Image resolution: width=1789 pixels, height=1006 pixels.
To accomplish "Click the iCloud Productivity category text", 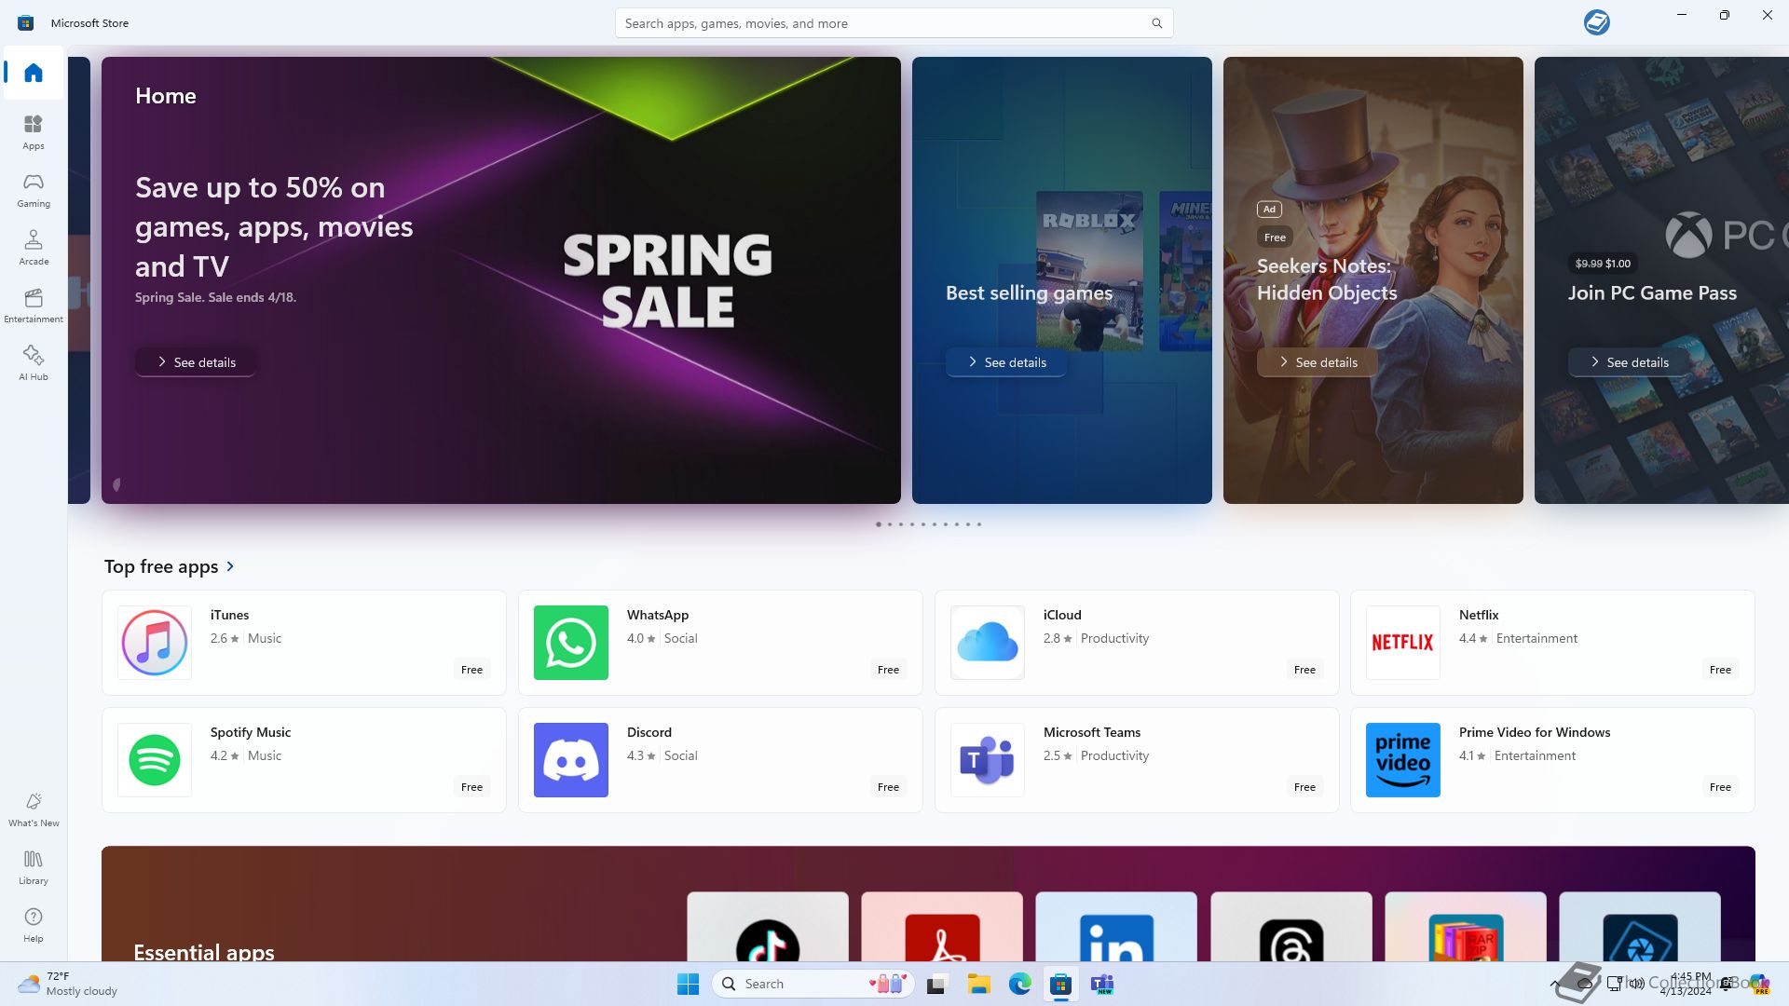I will coord(1114,638).
